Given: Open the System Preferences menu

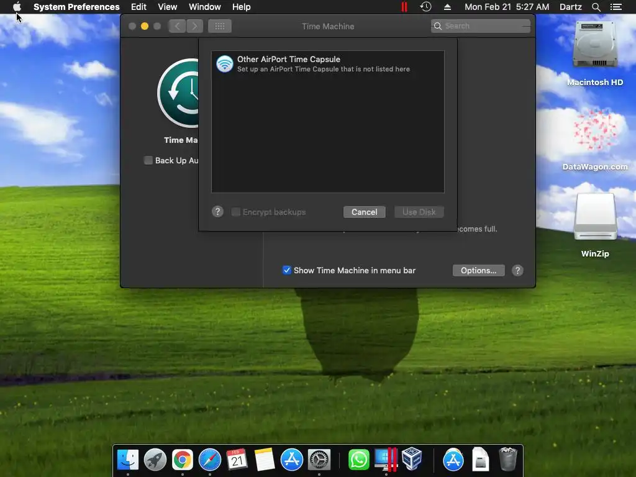Looking at the screenshot, I should point(76,7).
